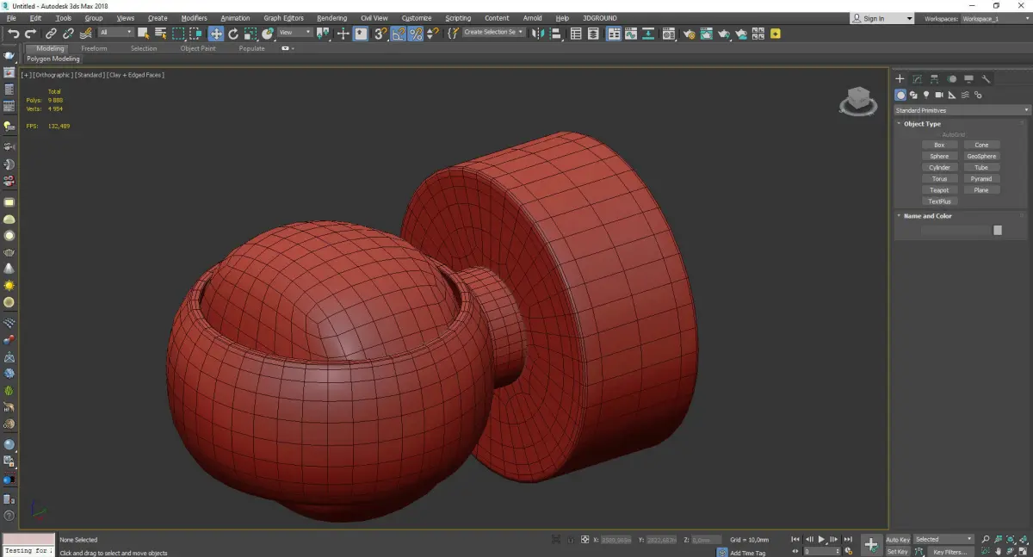The width and height of the screenshot is (1033, 557).
Task: Click the Torus primitive button
Action: point(939,179)
